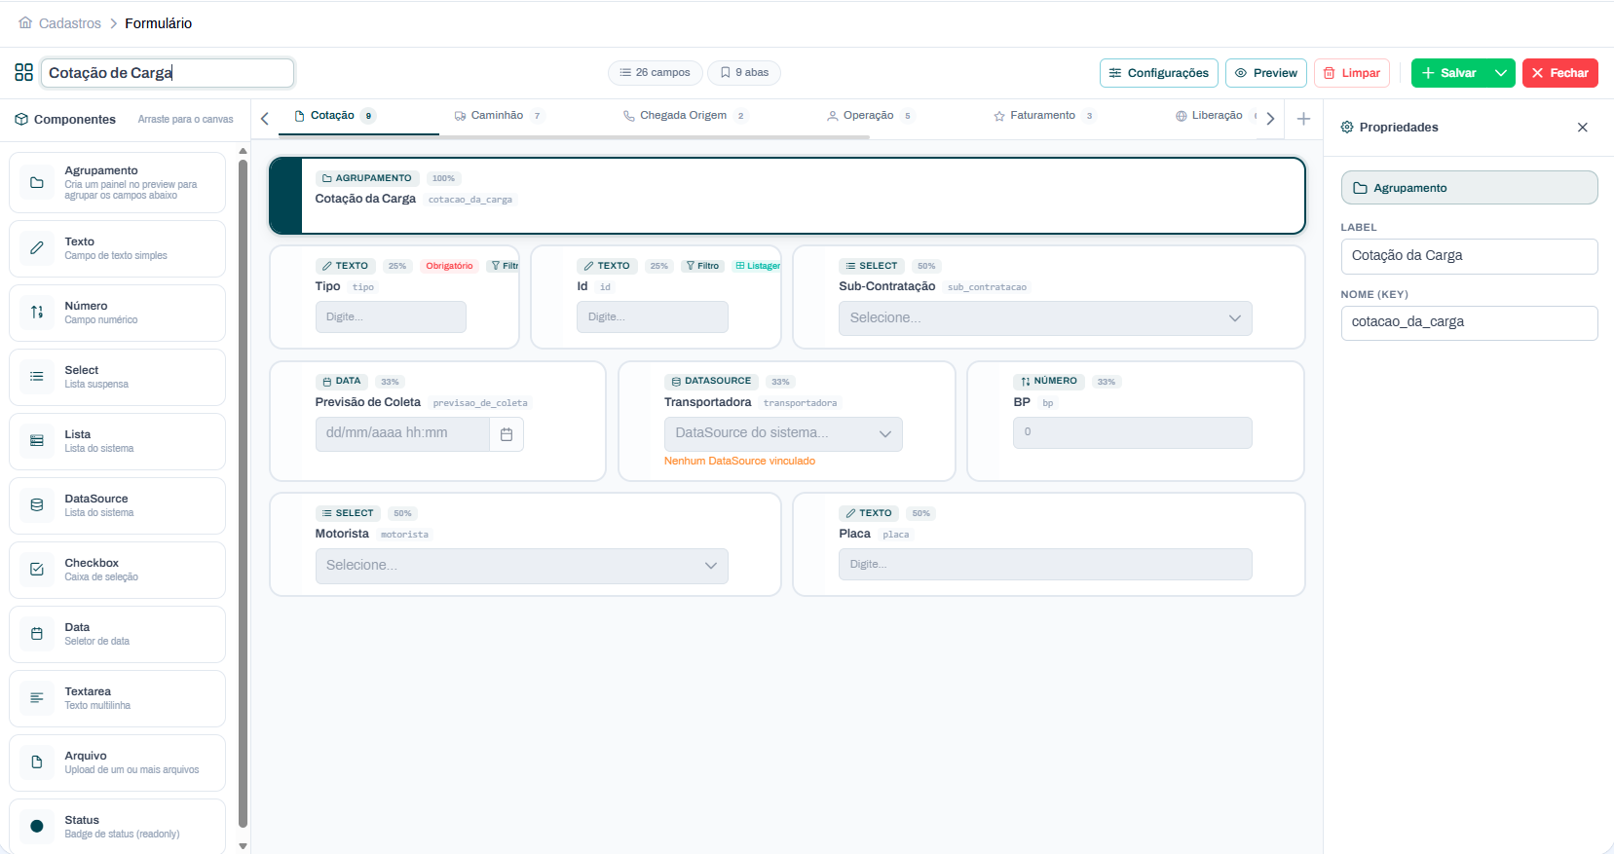
Task: Click the 'sub_contratacao' key text
Action: (987, 287)
